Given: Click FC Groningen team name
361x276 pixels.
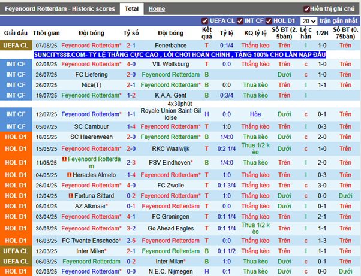Looking at the screenshot, I should point(170,217).
